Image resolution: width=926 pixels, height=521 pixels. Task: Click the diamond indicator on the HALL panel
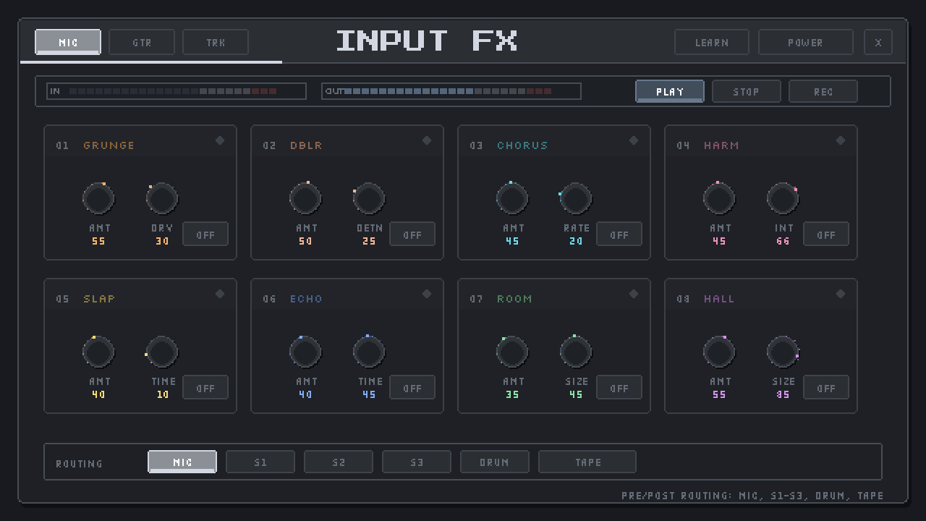pos(841,294)
